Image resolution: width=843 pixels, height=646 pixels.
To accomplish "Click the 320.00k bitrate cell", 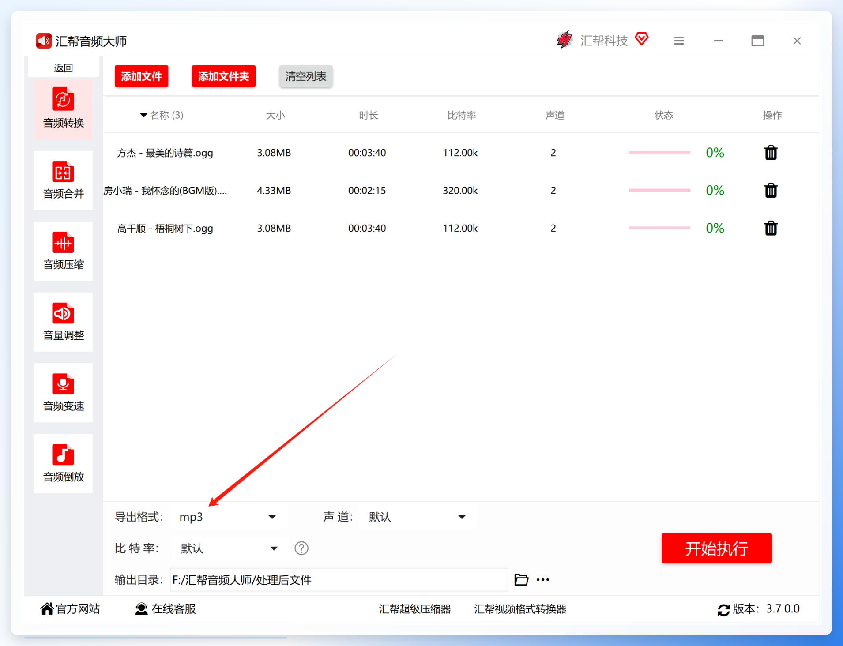I will pos(460,191).
